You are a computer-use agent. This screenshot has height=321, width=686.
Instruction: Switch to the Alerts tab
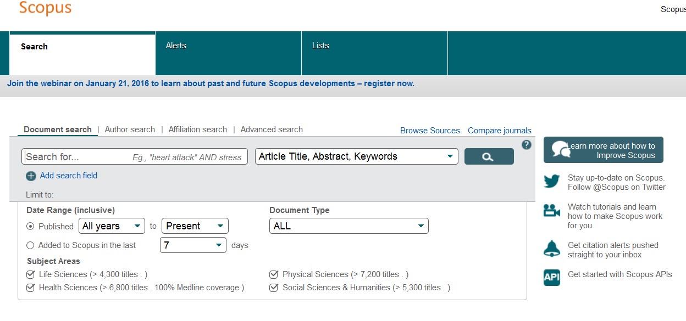point(229,53)
